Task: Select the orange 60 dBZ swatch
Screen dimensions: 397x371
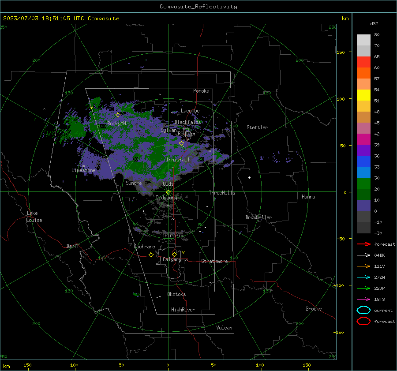Action: click(363, 73)
